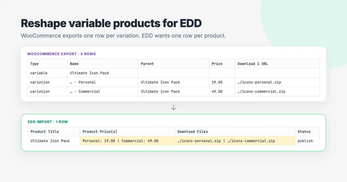Click the Type cell in the Commercial row
Screen dimensions: 347x182
pyautogui.click(x=47, y=92)
